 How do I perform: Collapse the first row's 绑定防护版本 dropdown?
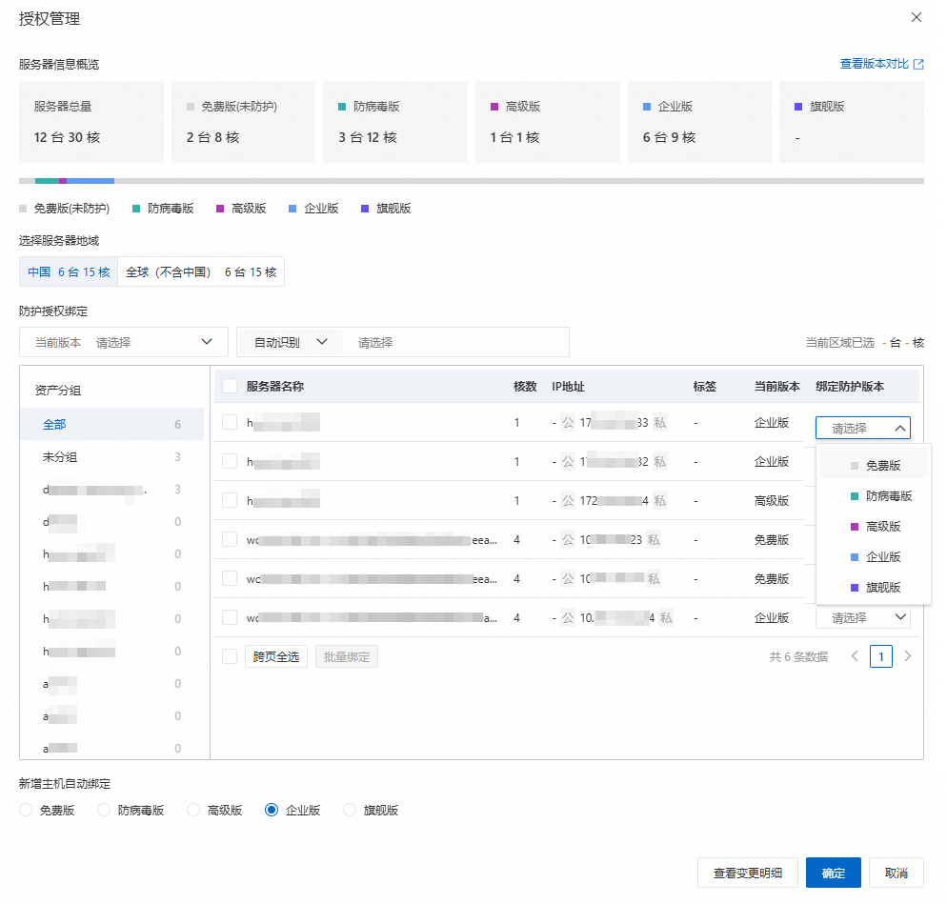tap(862, 428)
